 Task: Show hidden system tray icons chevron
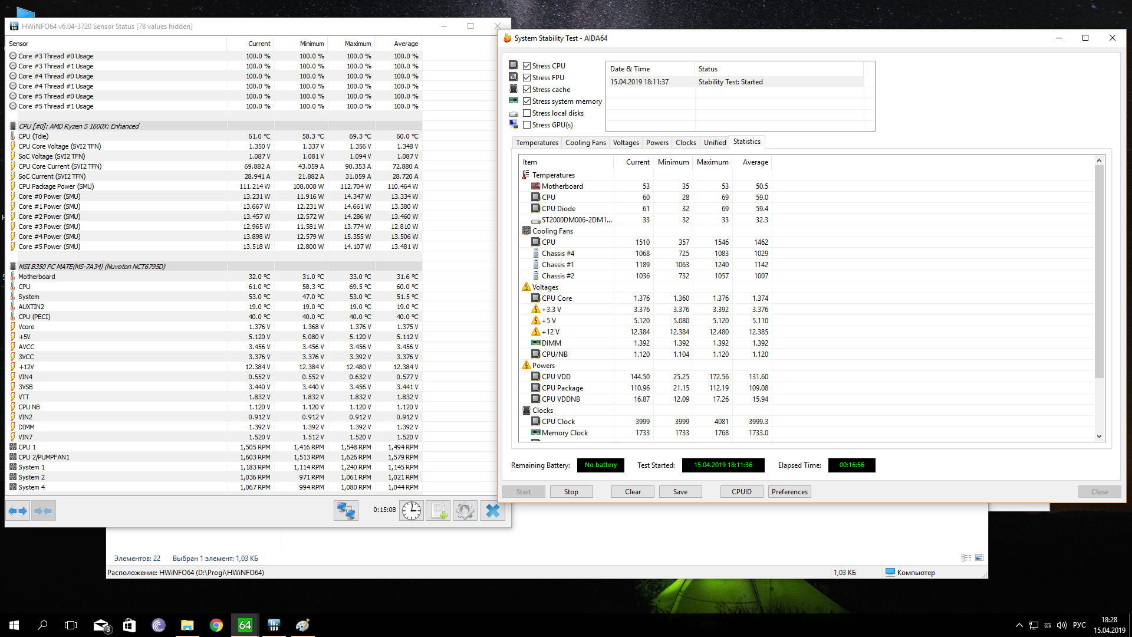click(x=1019, y=625)
